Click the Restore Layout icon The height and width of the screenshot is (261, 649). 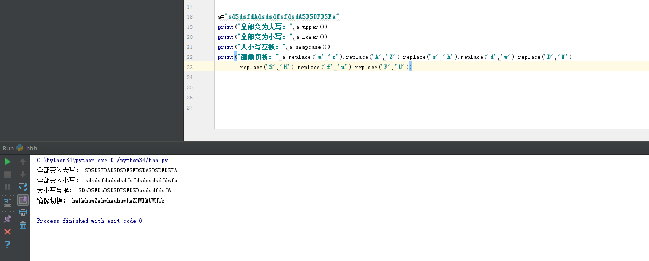click(x=7, y=203)
